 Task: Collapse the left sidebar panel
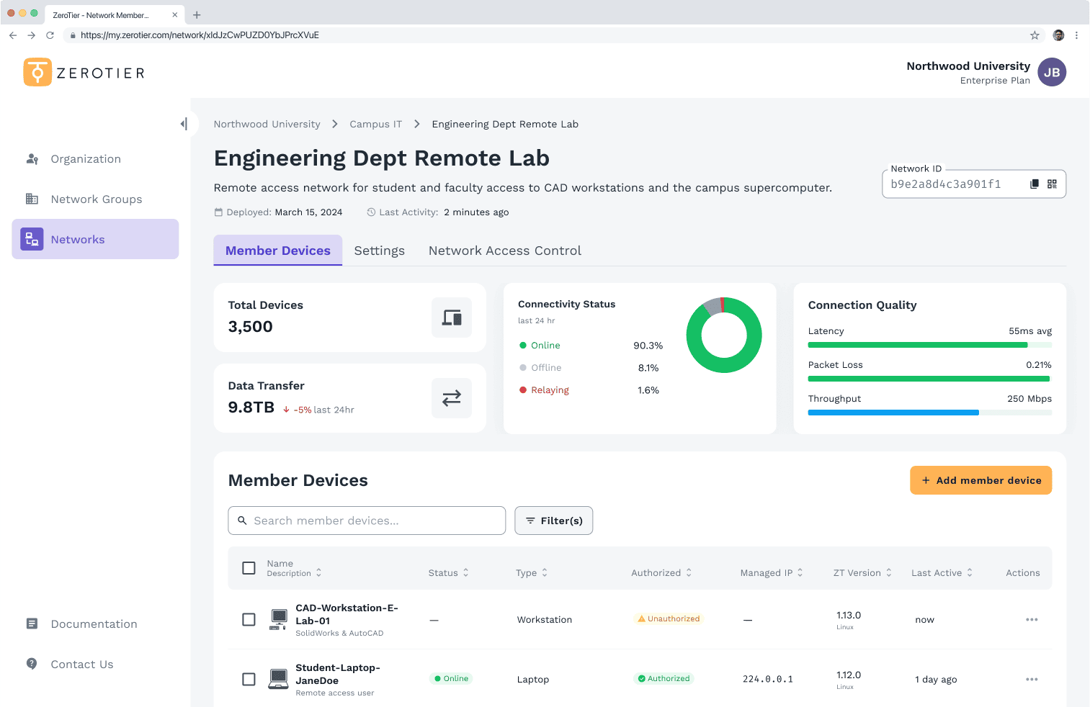click(x=184, y=124)
